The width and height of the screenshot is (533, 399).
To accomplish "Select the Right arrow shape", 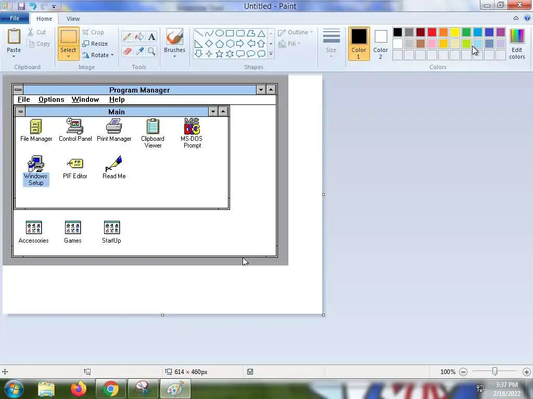I will [240, 44].
